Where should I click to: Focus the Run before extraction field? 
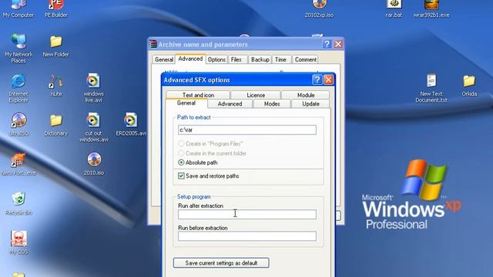247,236
